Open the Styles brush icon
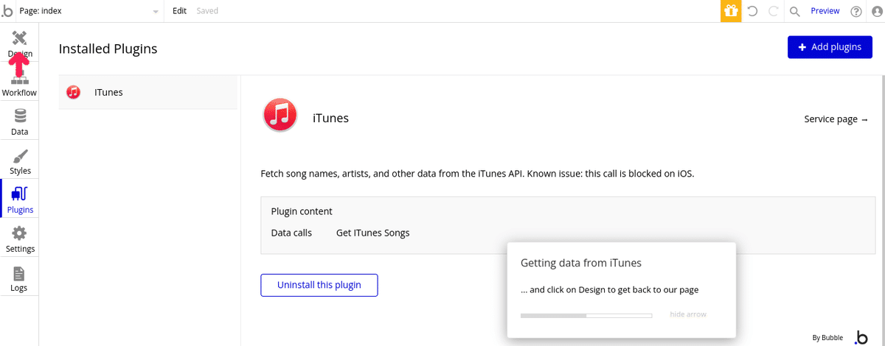 coord(20,160)
